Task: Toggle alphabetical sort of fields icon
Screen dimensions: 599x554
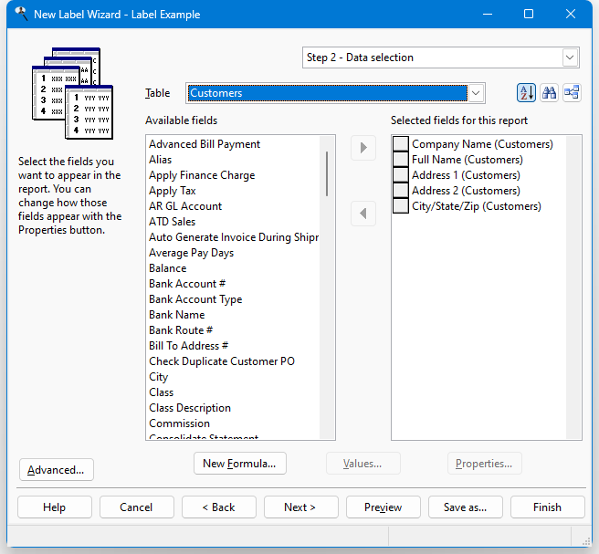Action: click(527, 93)
